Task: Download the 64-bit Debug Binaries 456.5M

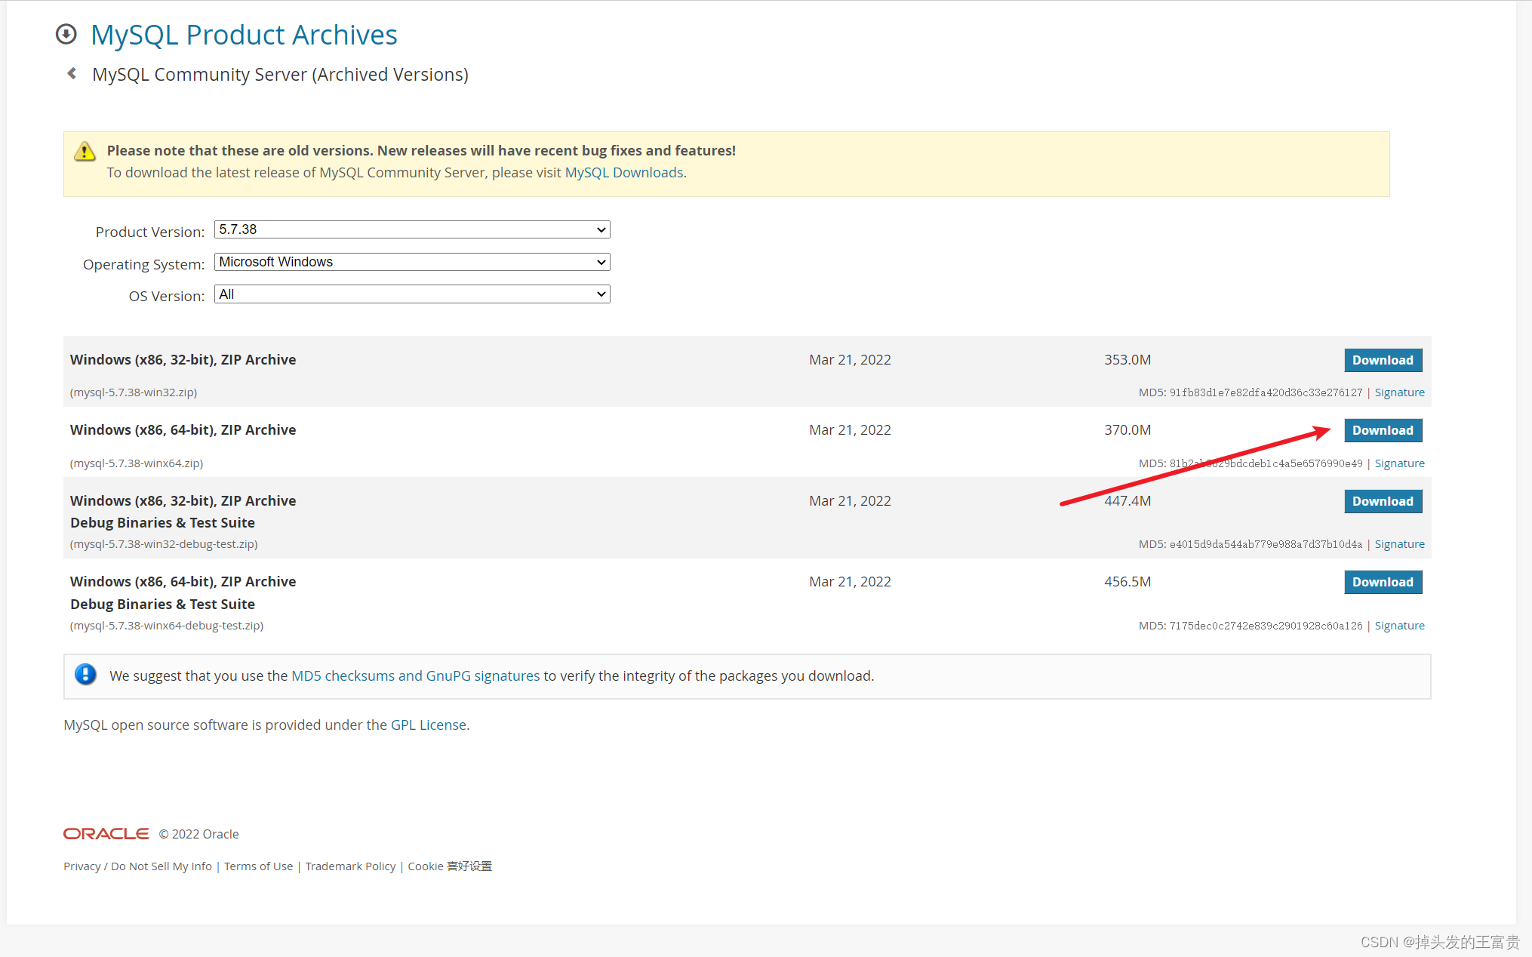Action: (1383, 582)
